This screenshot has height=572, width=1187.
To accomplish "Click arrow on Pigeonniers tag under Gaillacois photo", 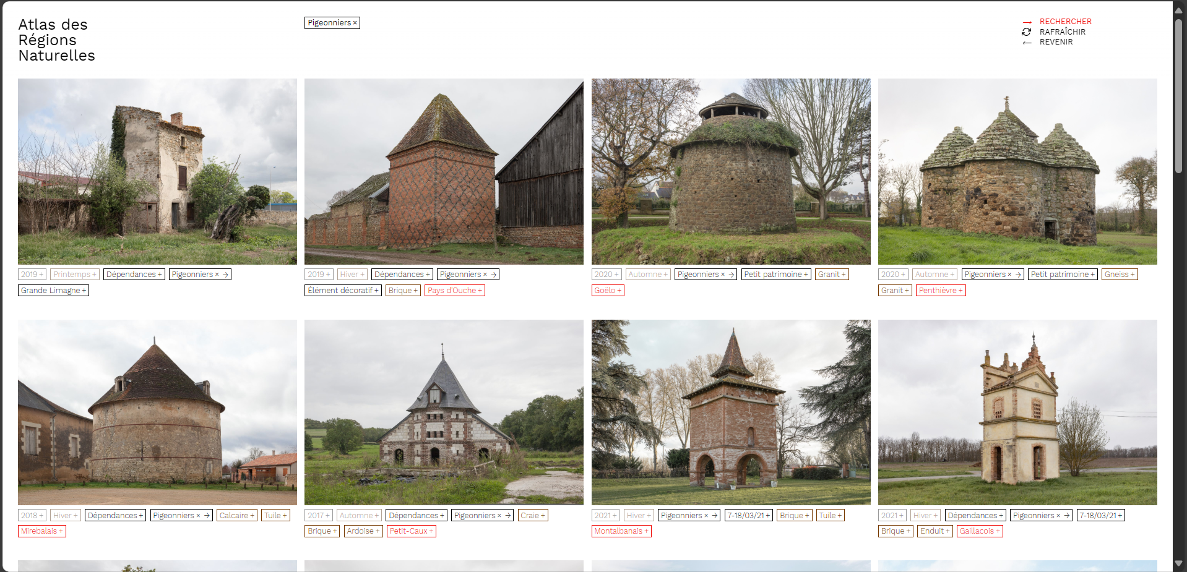I will point(1066,516).
